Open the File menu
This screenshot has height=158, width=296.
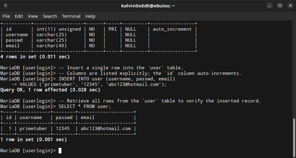pos(6,16)
